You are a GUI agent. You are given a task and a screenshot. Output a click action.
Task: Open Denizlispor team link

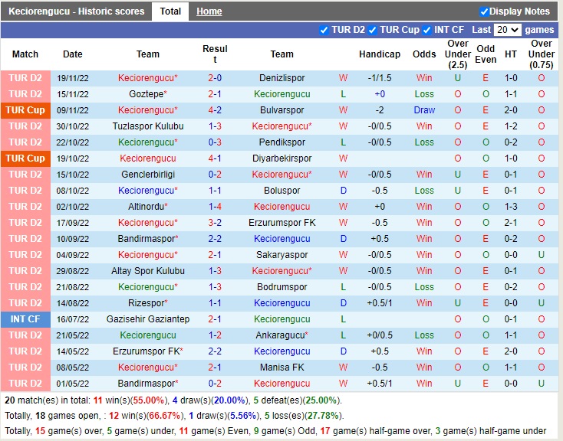click(281, 78)
